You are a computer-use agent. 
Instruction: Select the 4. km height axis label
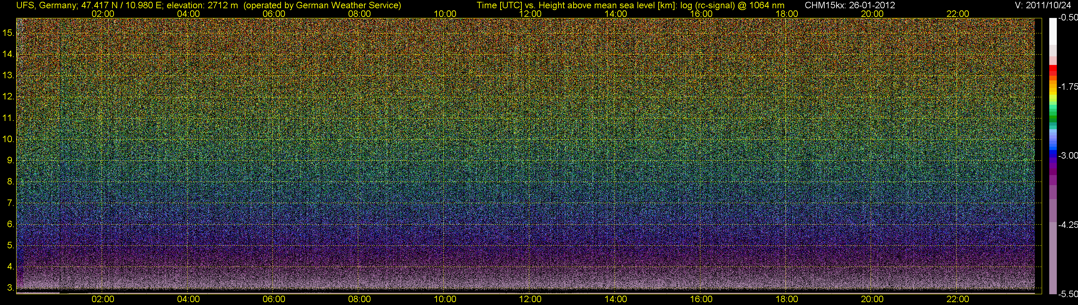tap(10, 267)
